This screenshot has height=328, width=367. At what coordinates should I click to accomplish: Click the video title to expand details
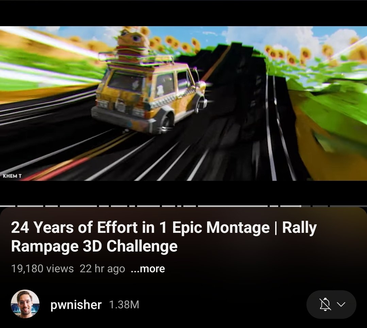click(x=164, y=237)
